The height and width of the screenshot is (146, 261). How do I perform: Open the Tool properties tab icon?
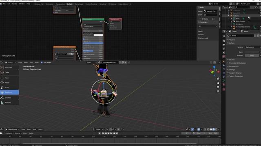(x=224, y=36)
